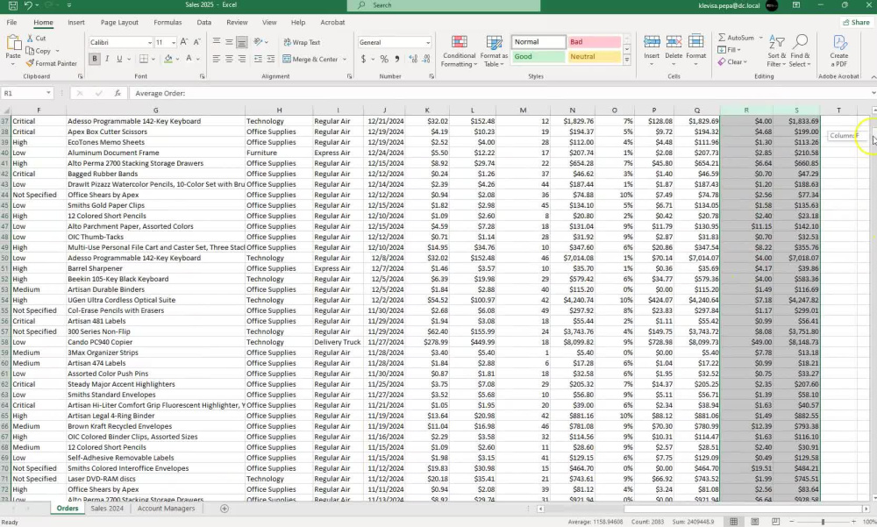
Task: Open the Merge & Center dropdown arrow
Action: click(345, 60)
